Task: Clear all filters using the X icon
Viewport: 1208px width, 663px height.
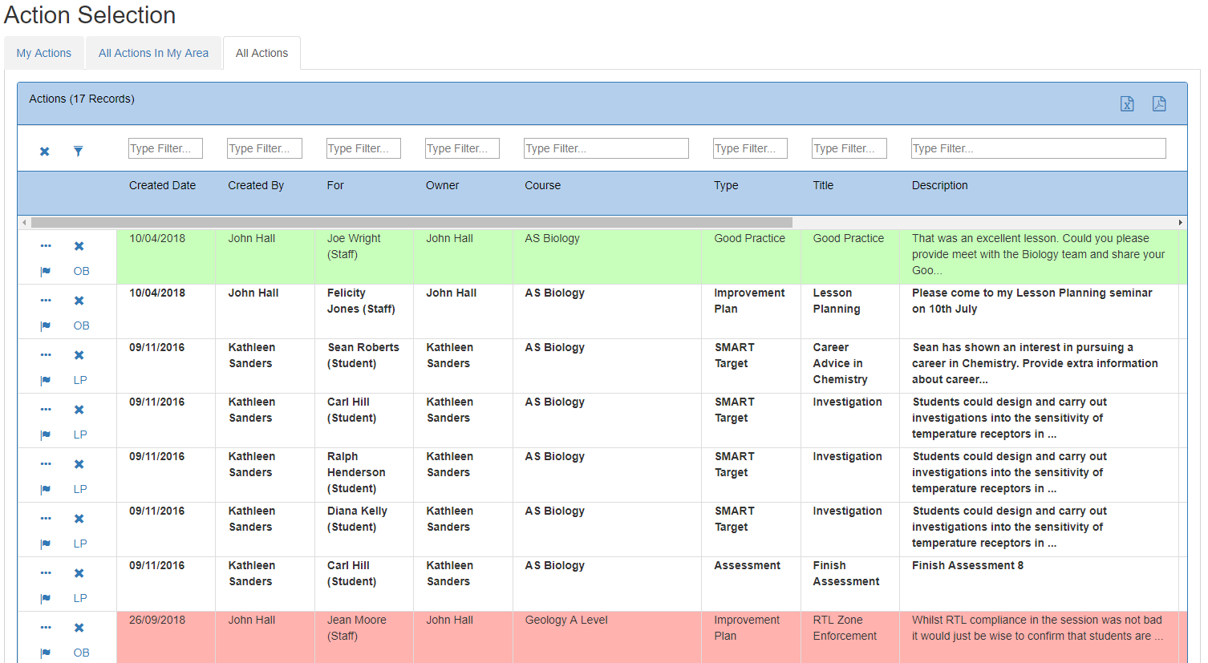Action: coord(45,152)
